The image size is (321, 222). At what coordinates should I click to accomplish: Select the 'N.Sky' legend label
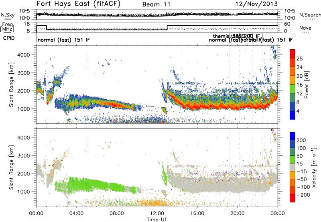[8, 15]
